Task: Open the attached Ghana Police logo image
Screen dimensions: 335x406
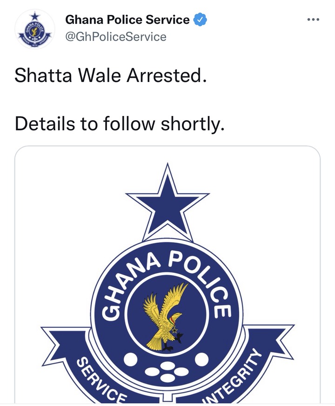Action: pyautogui.click(x=167, y=275)
